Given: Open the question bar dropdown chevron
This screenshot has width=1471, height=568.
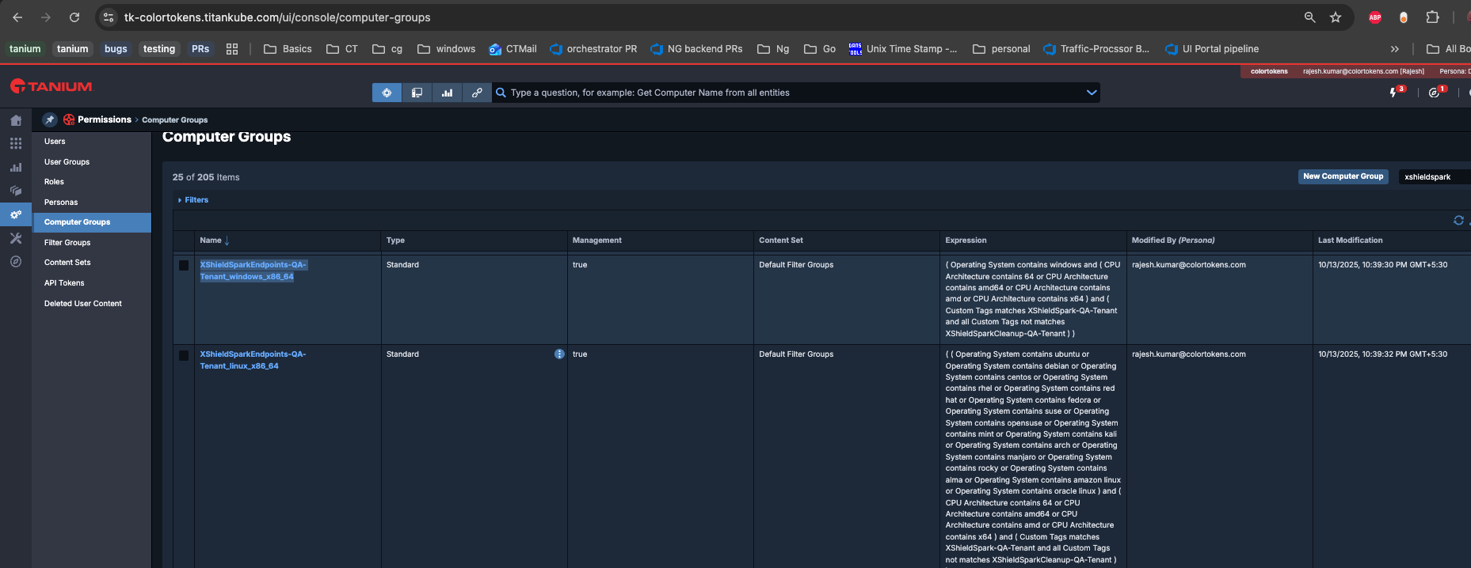Looking at the screenshot, I should (x=1092, y=93).
